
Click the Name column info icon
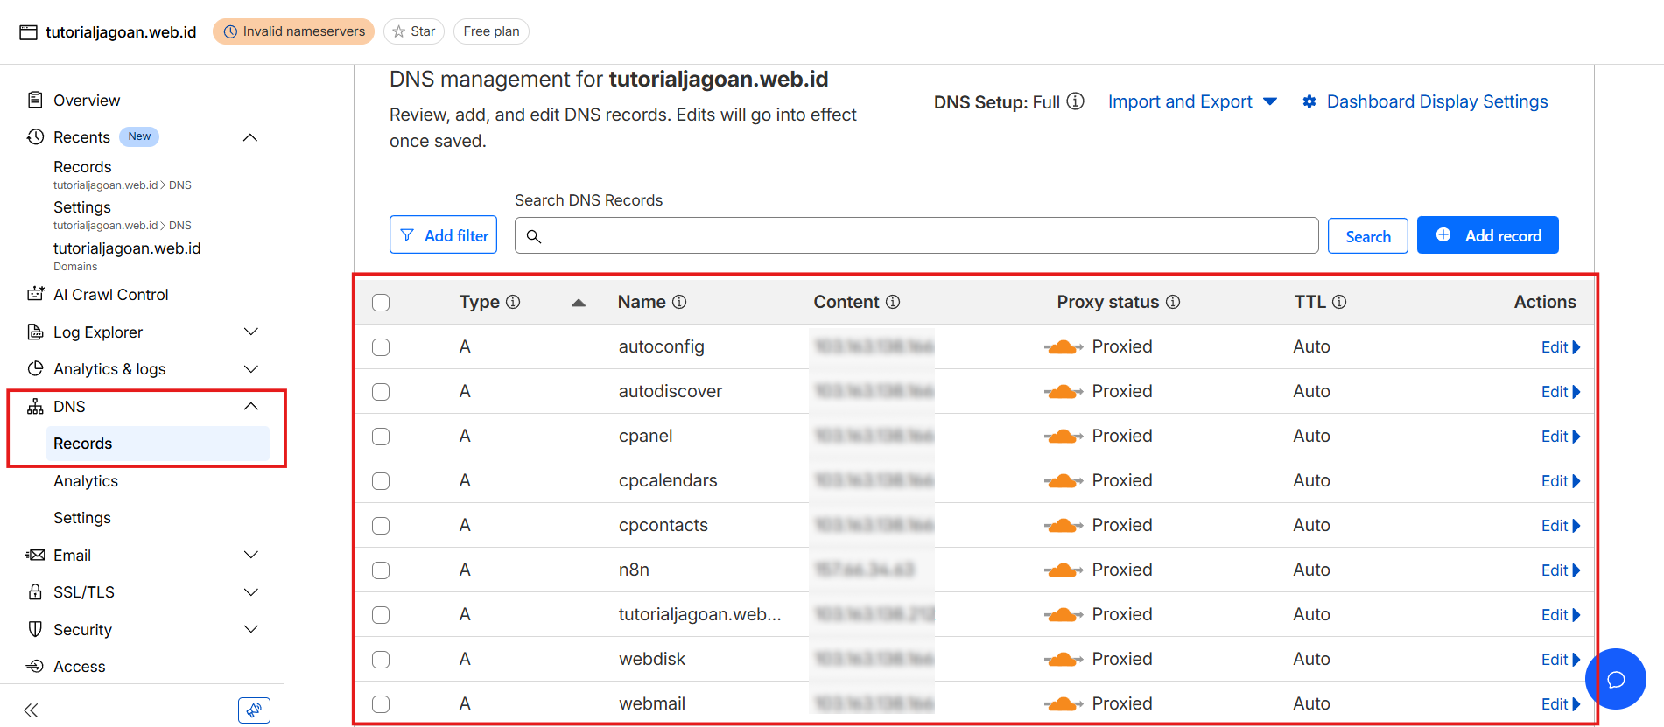pos(679,302)
